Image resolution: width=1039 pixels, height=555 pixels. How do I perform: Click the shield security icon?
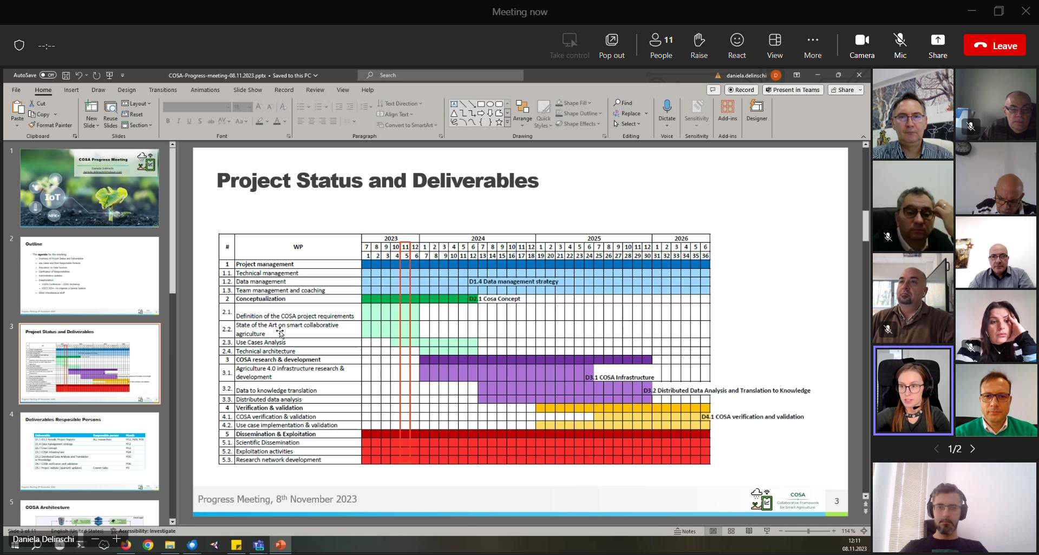(19, 45)
